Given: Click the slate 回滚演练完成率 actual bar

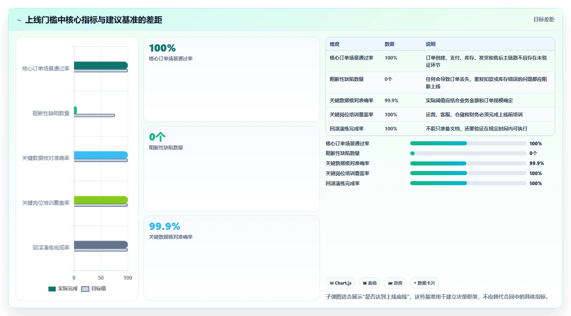Looking at the screenshot, I should 101,245.
